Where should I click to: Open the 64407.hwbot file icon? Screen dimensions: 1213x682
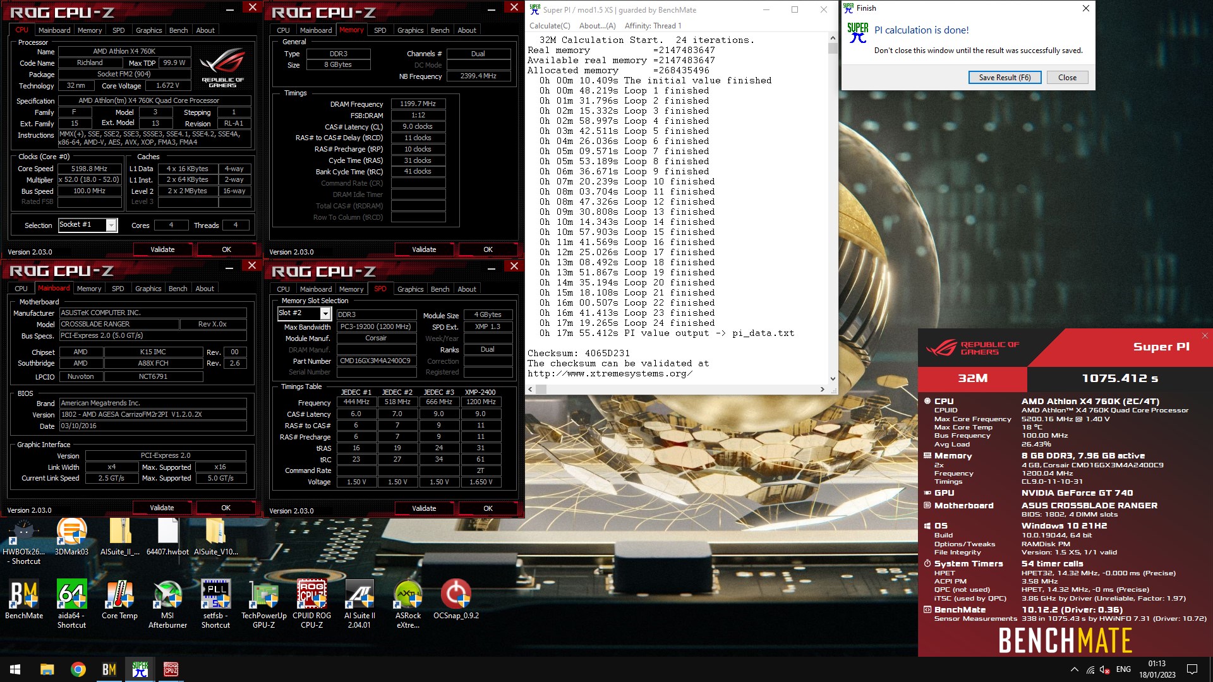167,537
